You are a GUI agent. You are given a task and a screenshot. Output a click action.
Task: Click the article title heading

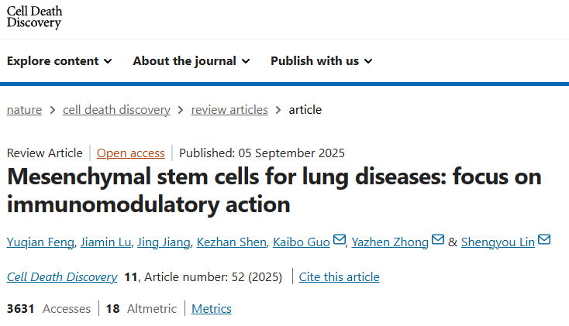coord(274,190)
